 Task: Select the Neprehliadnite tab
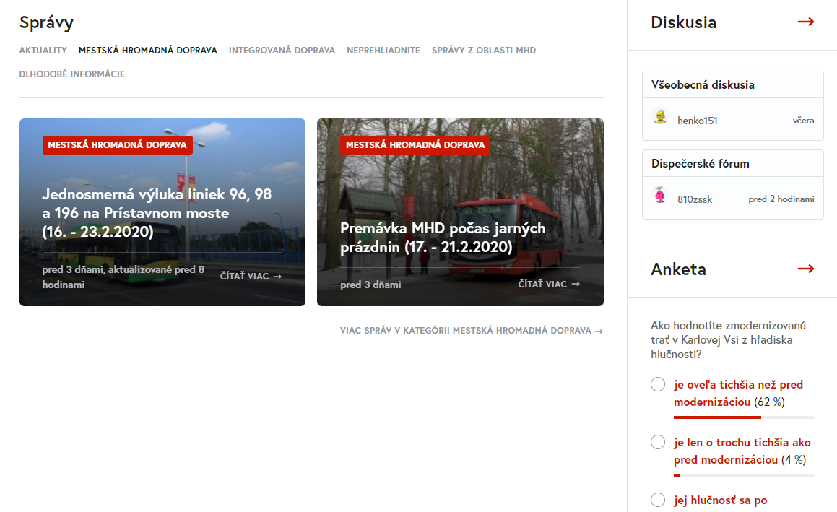point(383,51)
